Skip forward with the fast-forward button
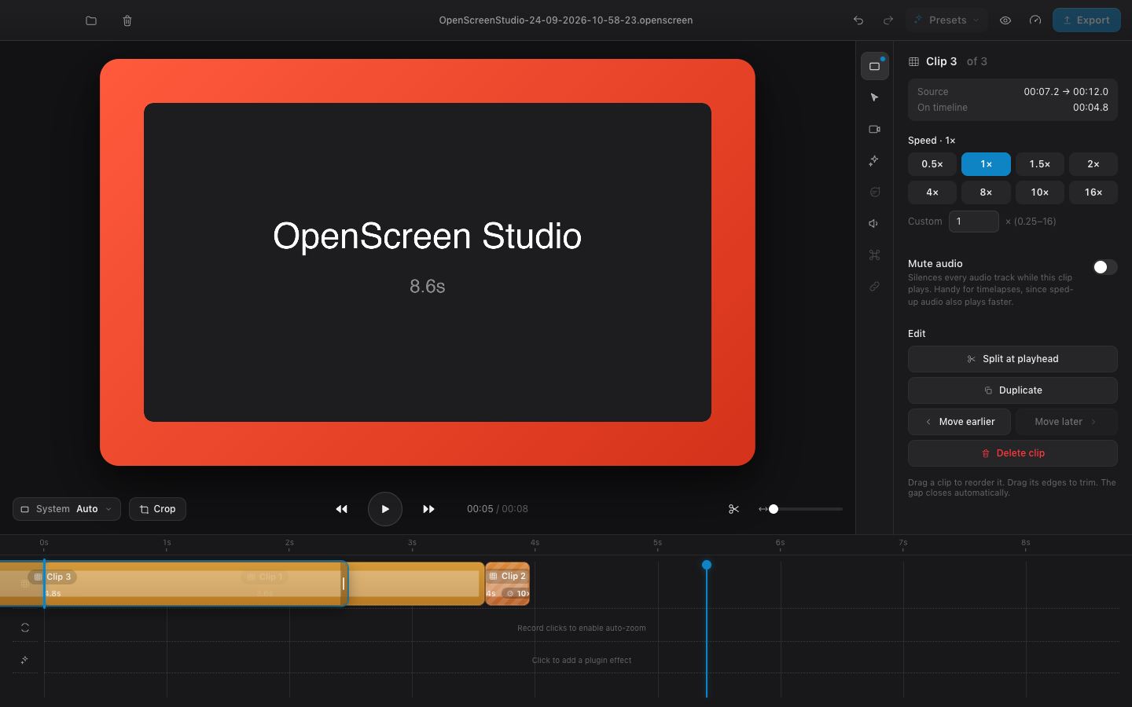This screenshot has height=707, width=1132. pos(428,509)
